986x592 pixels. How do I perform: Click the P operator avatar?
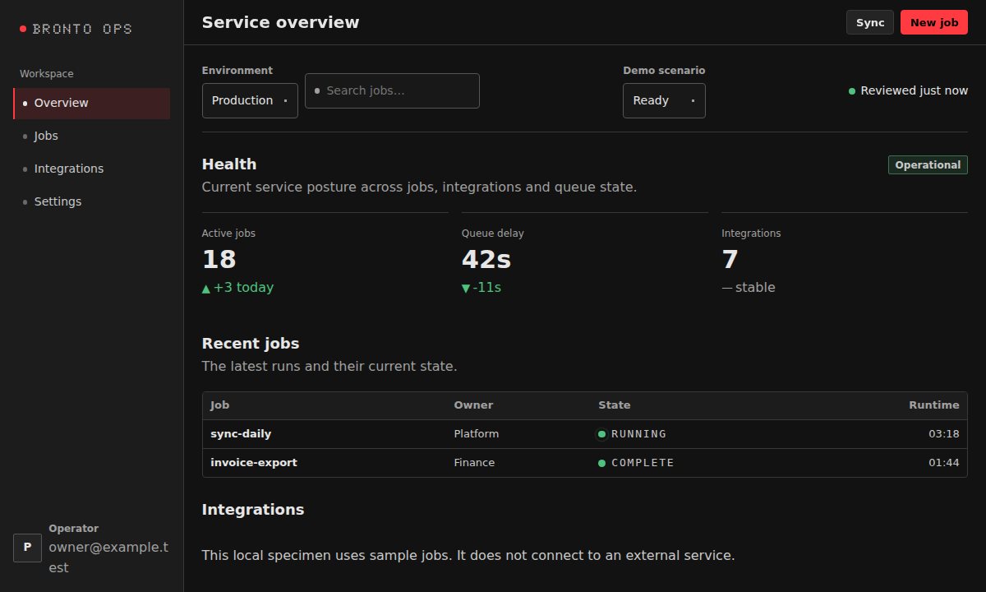[x=27, y=548]
